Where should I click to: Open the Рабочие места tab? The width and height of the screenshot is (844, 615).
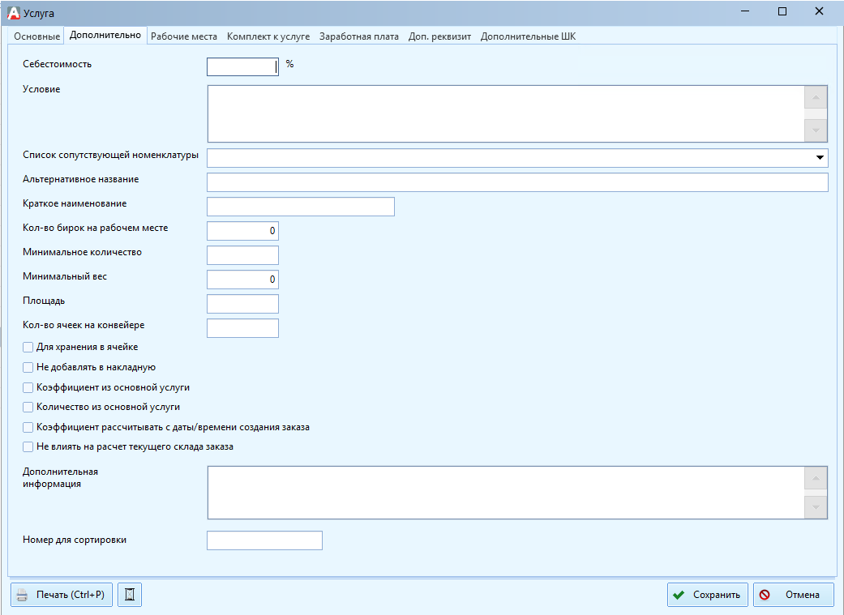[x=184, y=36]
